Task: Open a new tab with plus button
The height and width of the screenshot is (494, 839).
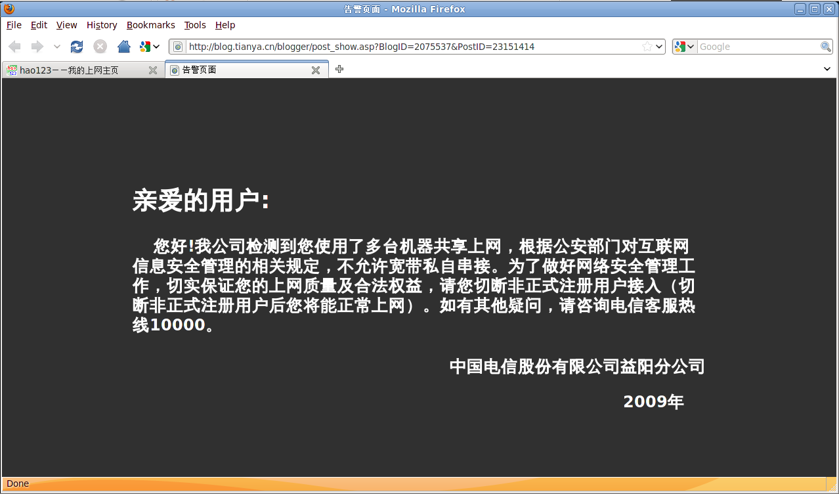Action: click(x=339, y=69)
